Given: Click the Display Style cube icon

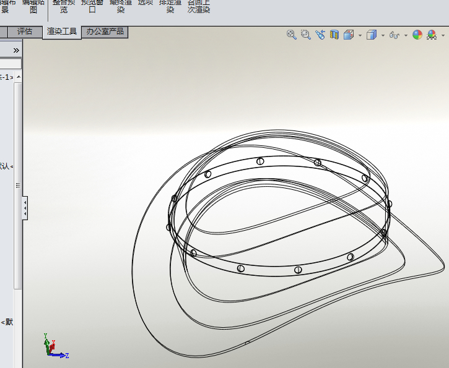Looking at the screenshot, I should [x=372, y=35].
